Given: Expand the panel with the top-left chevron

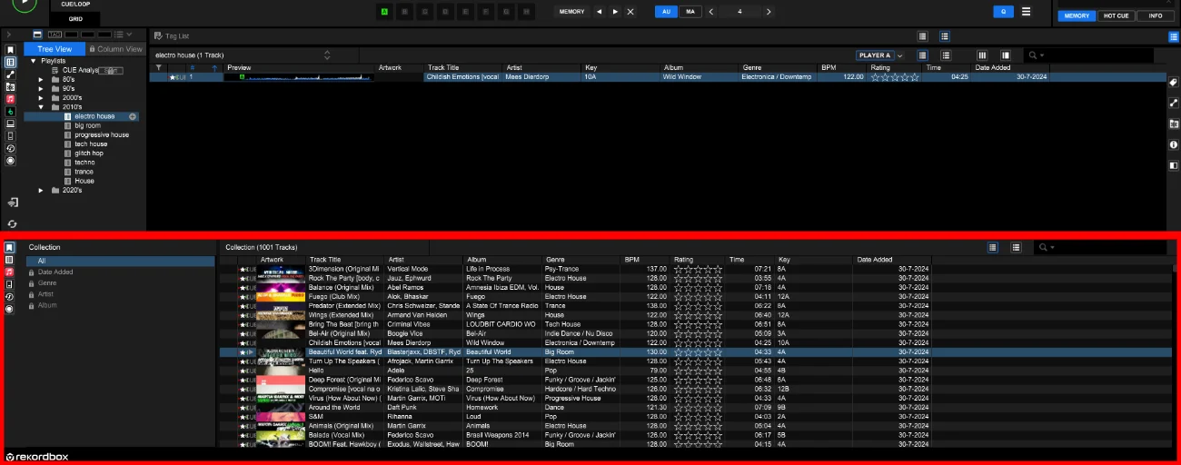Looking at the screenshot, I should point(8,35).
